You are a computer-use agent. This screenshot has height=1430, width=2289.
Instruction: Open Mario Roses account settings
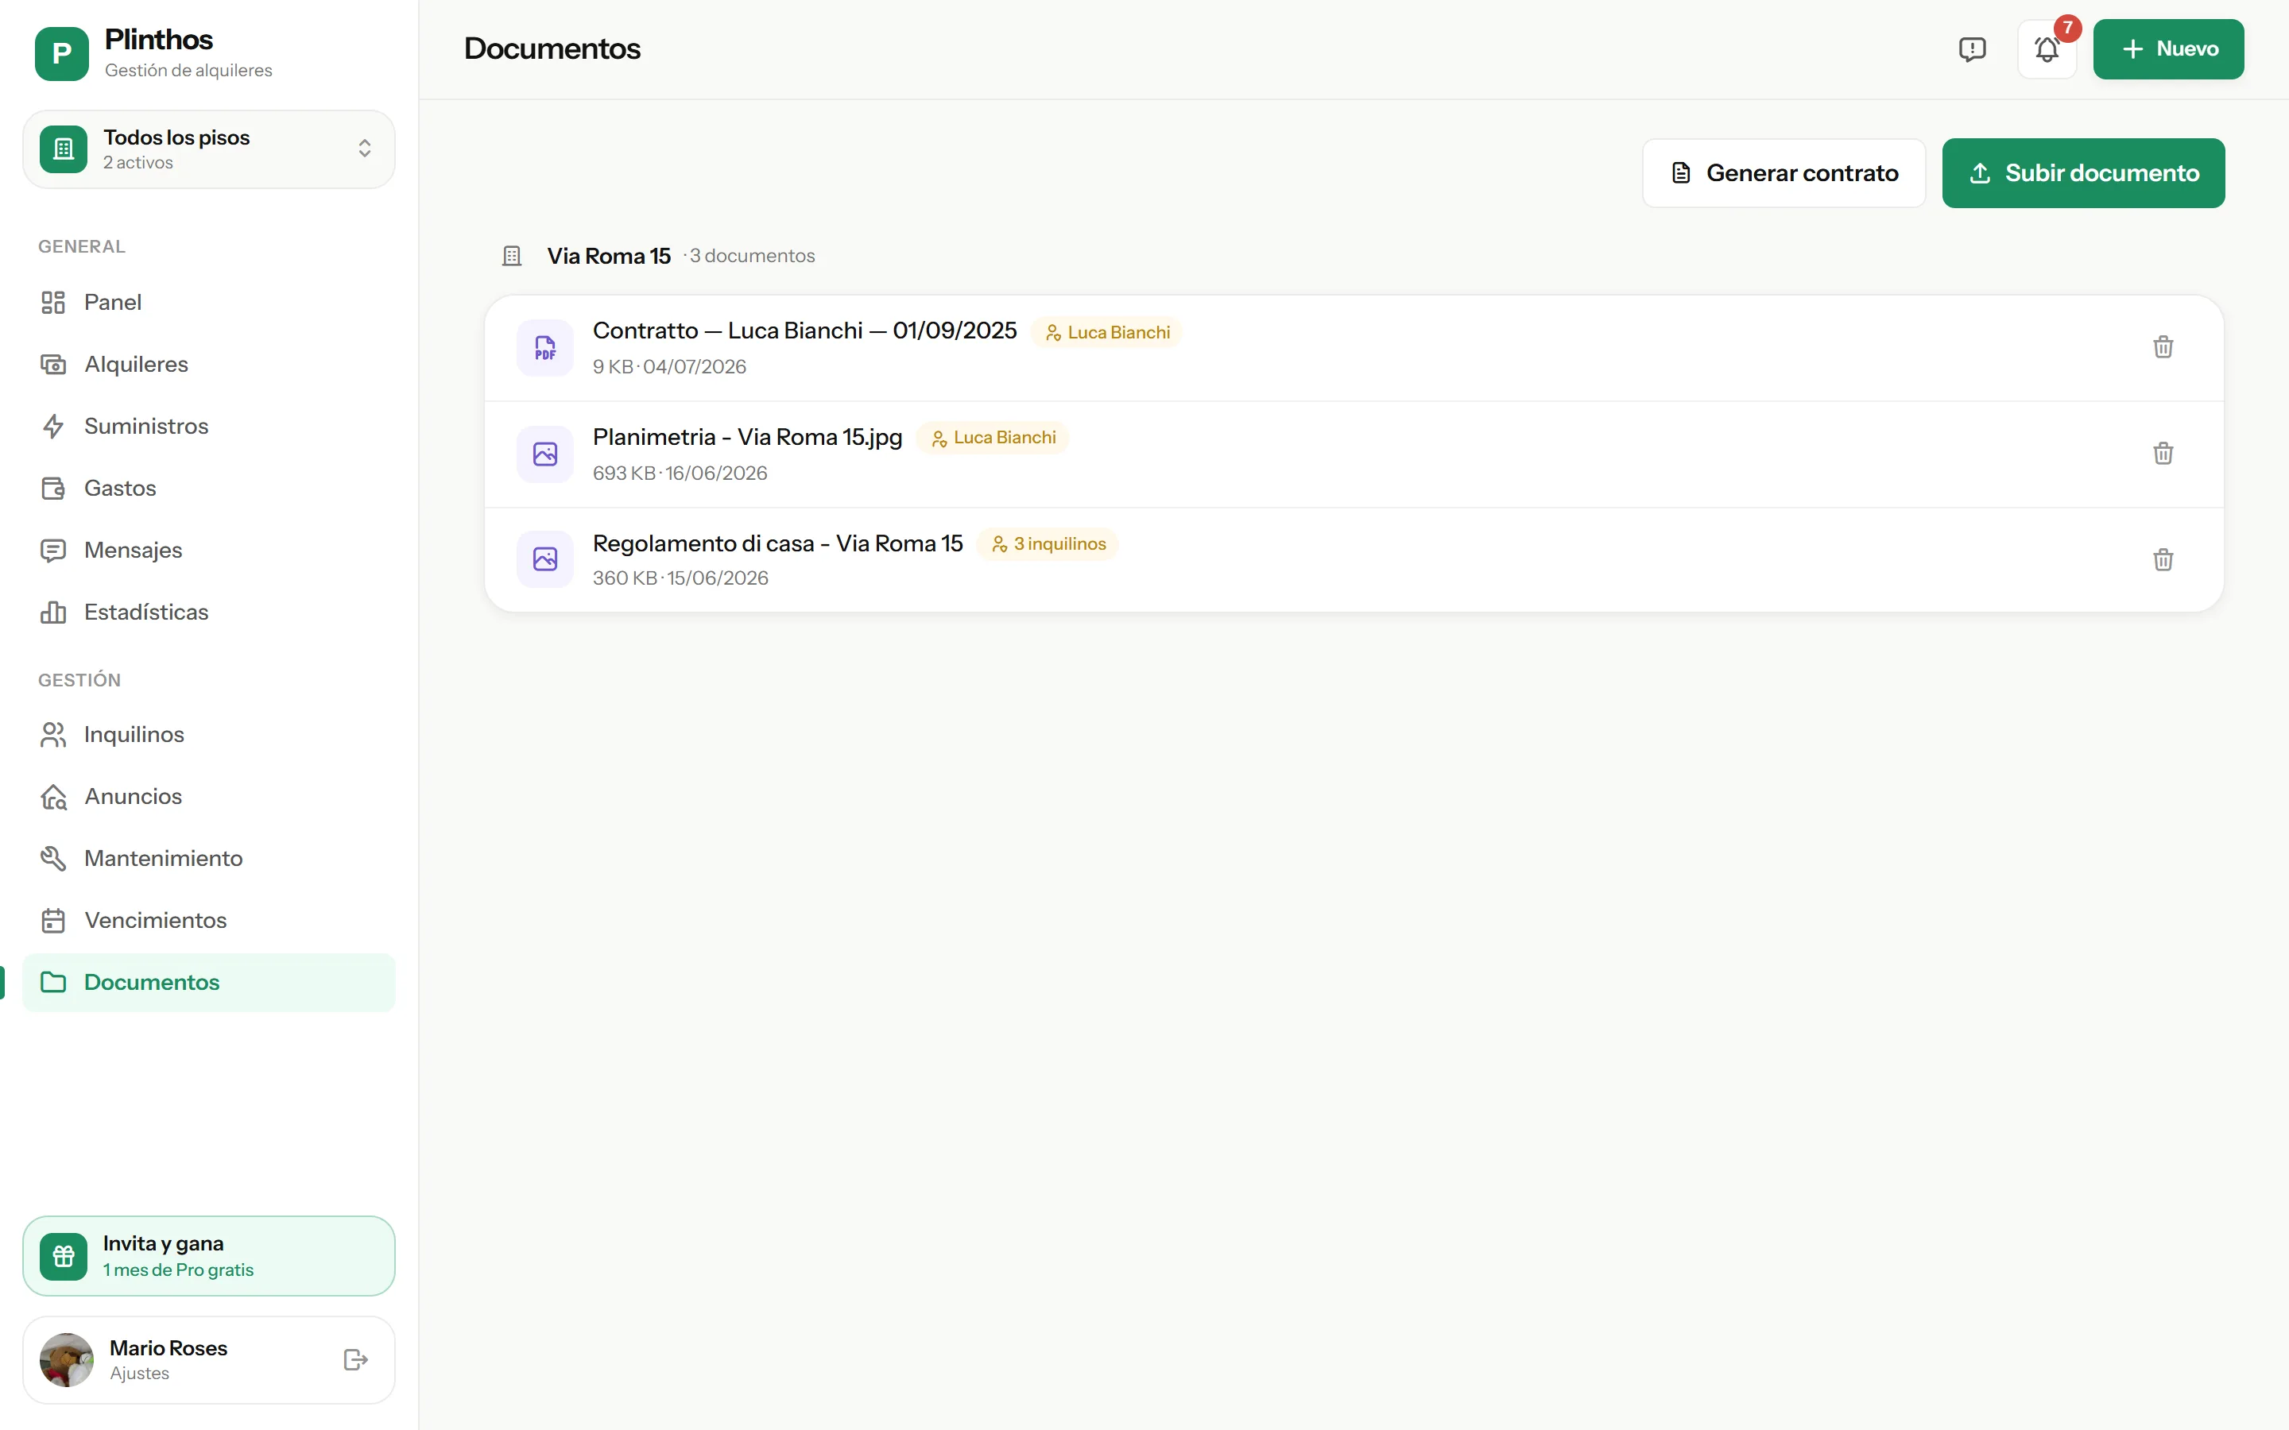point(208,1360)
